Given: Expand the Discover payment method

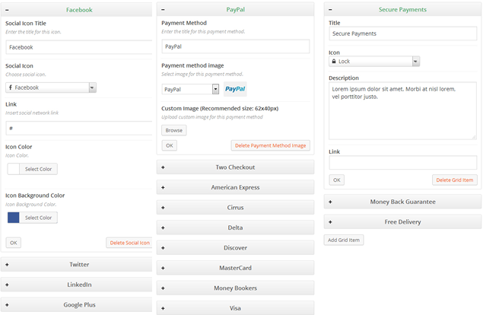Looking at the screenshot, I should click(235, 248).
